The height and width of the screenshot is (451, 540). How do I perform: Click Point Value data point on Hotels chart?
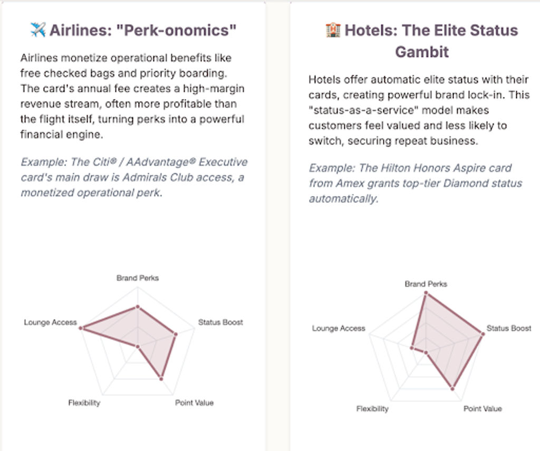[452, 389]
